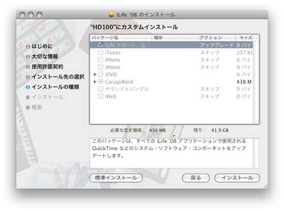Expand the iDVD disclosure triangle
This screenshot has height=211, width=284.
[x=95, y=75]
